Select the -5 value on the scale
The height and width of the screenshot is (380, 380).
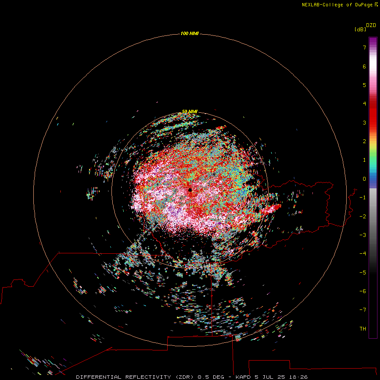363,273
